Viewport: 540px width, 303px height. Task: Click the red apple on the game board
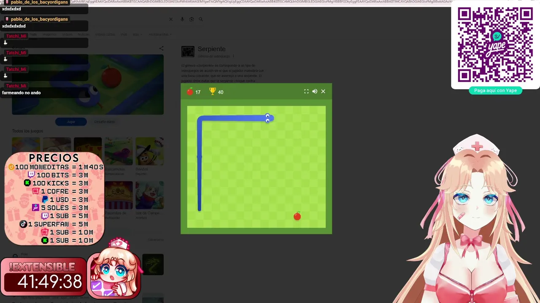pos(297,216)
